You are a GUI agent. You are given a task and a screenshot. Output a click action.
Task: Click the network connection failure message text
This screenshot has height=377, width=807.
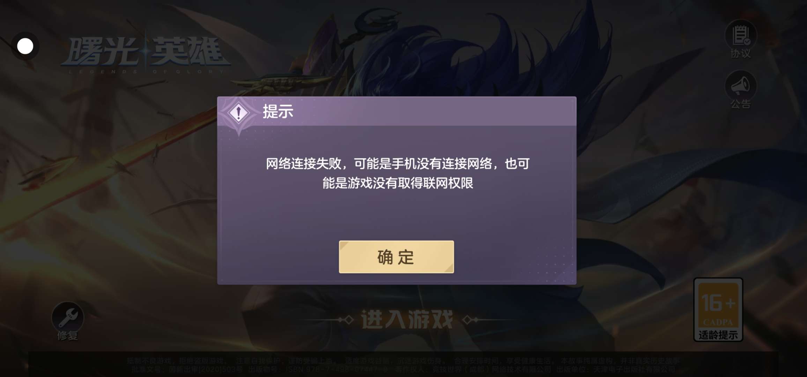(398, 173)
